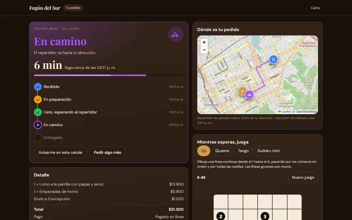Click the purple courier bike marker on map
Image resolution: width=352 pixels, height=220 pixels.
(249, 95)
